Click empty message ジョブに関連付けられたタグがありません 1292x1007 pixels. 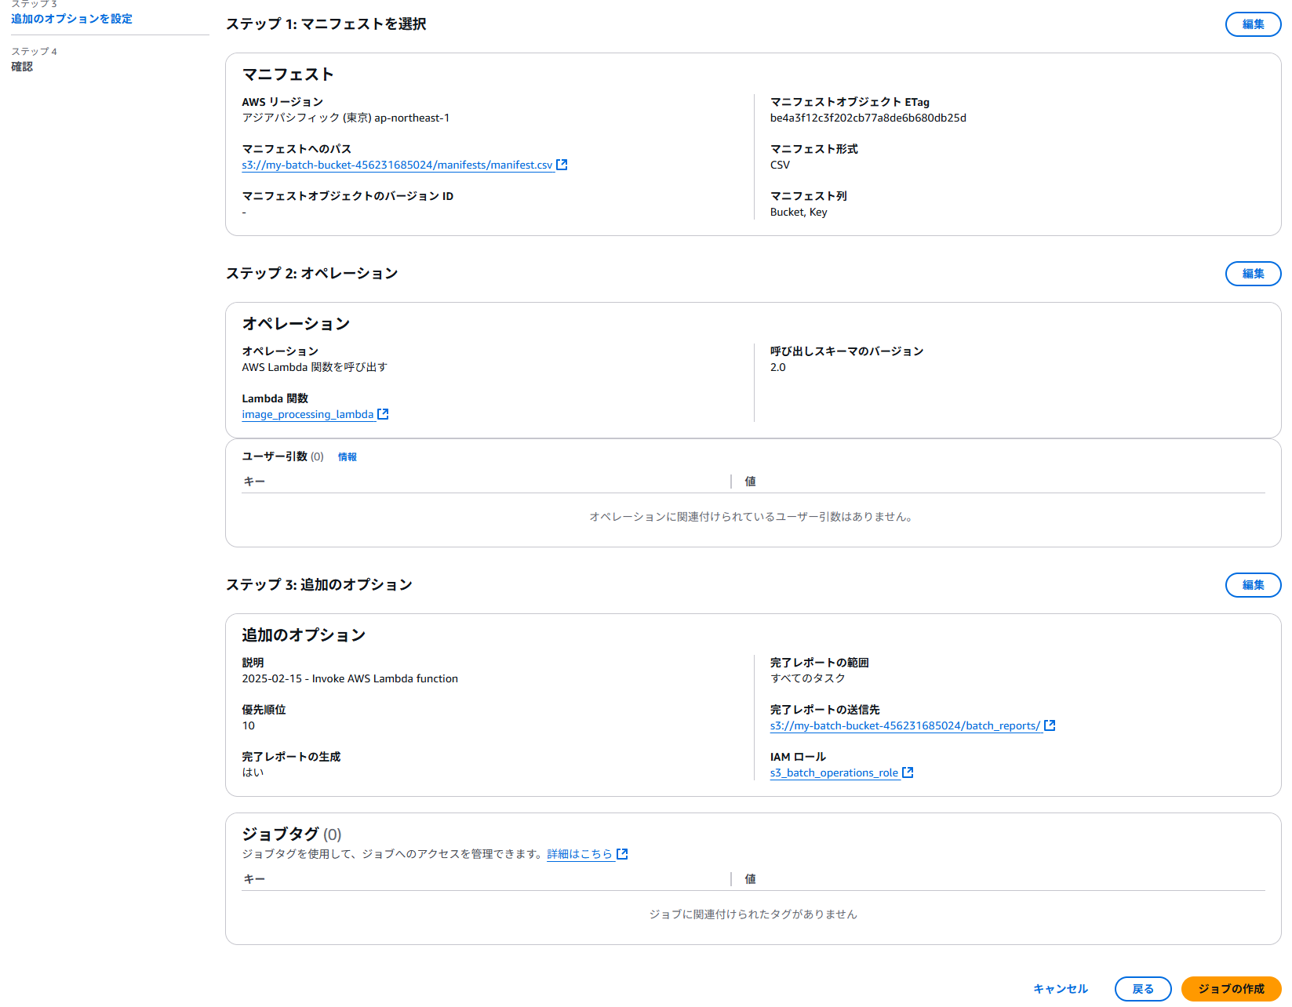(753, 914)
